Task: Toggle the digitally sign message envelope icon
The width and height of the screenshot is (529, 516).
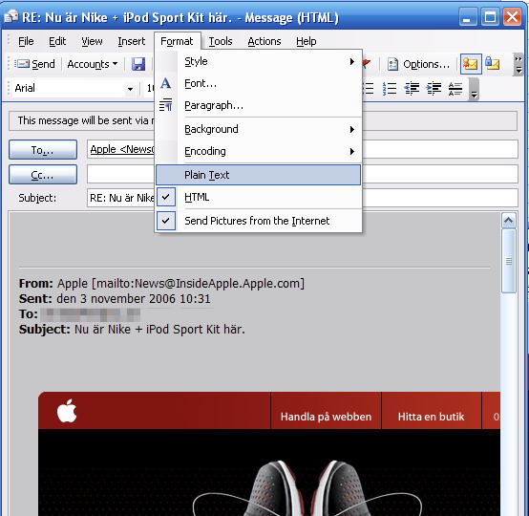Action: [x=471, y=64]
